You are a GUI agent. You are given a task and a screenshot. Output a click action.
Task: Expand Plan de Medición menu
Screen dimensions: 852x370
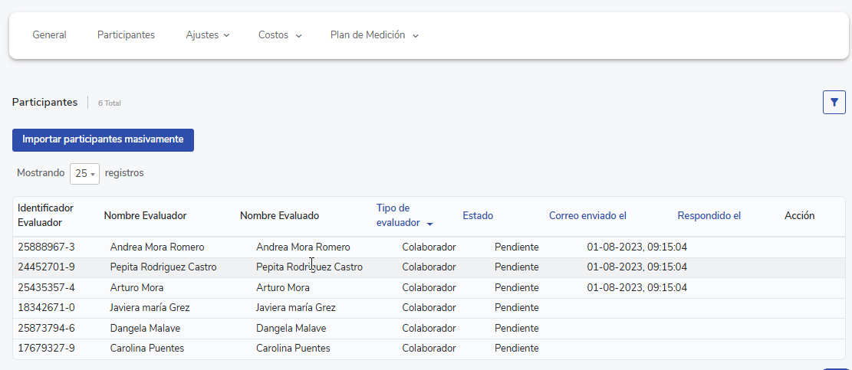point(373,35)
